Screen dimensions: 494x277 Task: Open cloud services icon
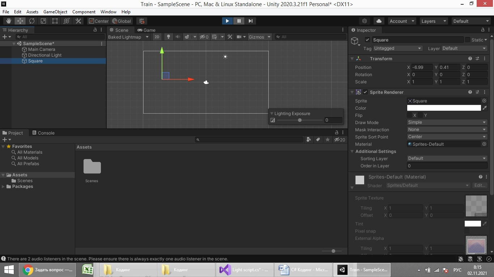point(379,21)
